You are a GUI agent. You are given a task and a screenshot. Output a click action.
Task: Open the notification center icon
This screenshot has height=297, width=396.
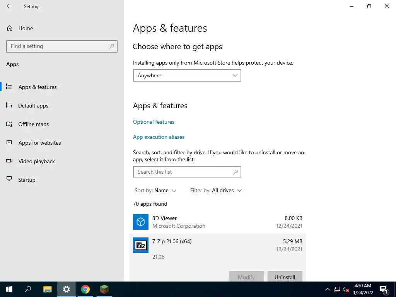383,290
